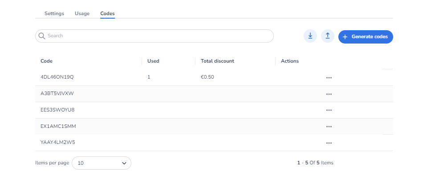Image resolution: width=443 pixels, height=195 pixels.
Task: Select the Codes tab
Action: (107, 13)
